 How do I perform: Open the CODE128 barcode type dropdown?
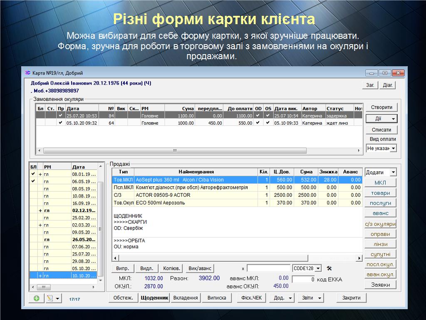(x=318, y=268)
